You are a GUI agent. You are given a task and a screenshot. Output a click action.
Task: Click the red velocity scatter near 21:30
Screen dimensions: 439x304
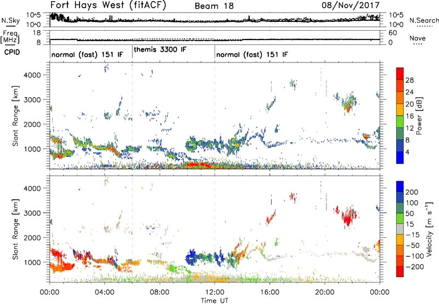click(x=347, y=217)
